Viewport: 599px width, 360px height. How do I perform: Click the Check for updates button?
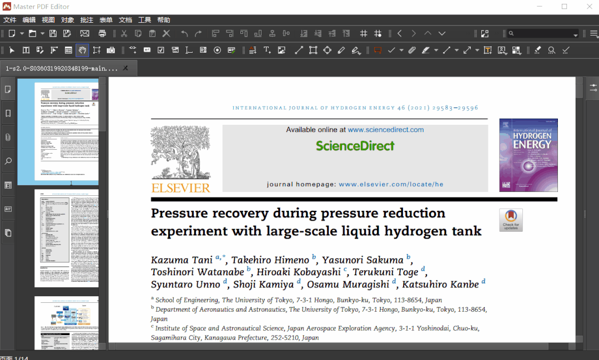(x=511, y=220)
